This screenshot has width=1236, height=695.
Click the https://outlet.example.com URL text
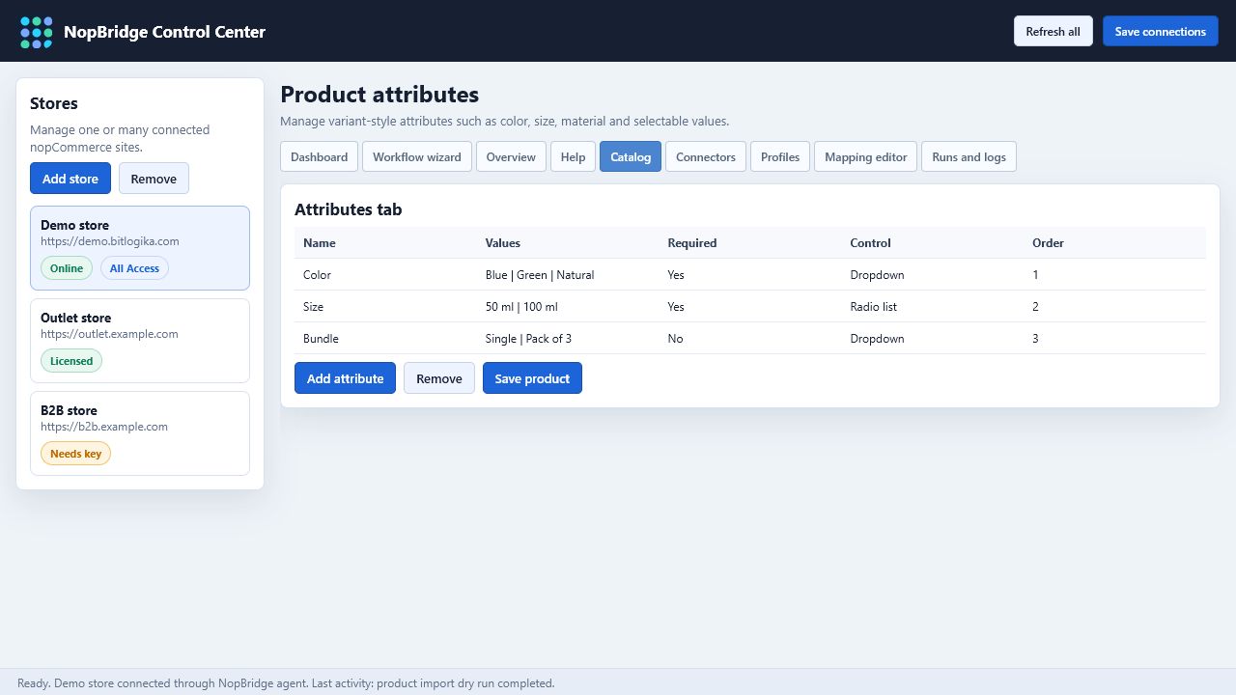click(x=109, y=334)
